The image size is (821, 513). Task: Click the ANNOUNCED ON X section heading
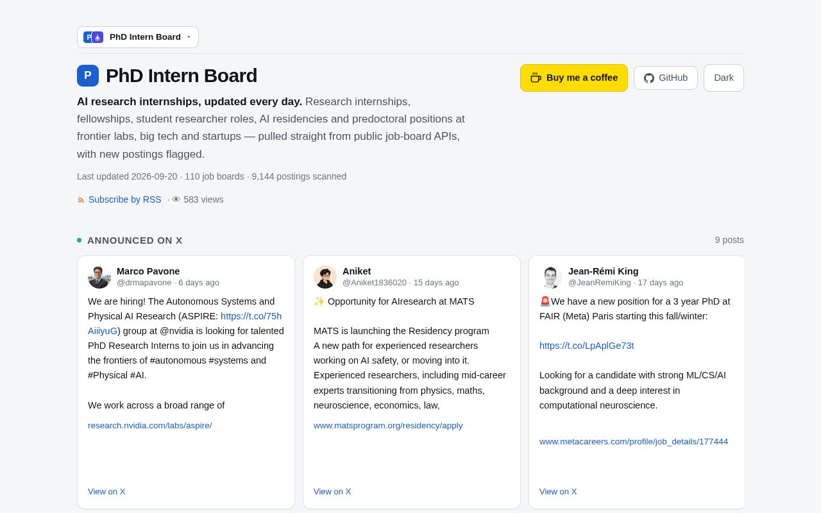[x=135, y=240]
